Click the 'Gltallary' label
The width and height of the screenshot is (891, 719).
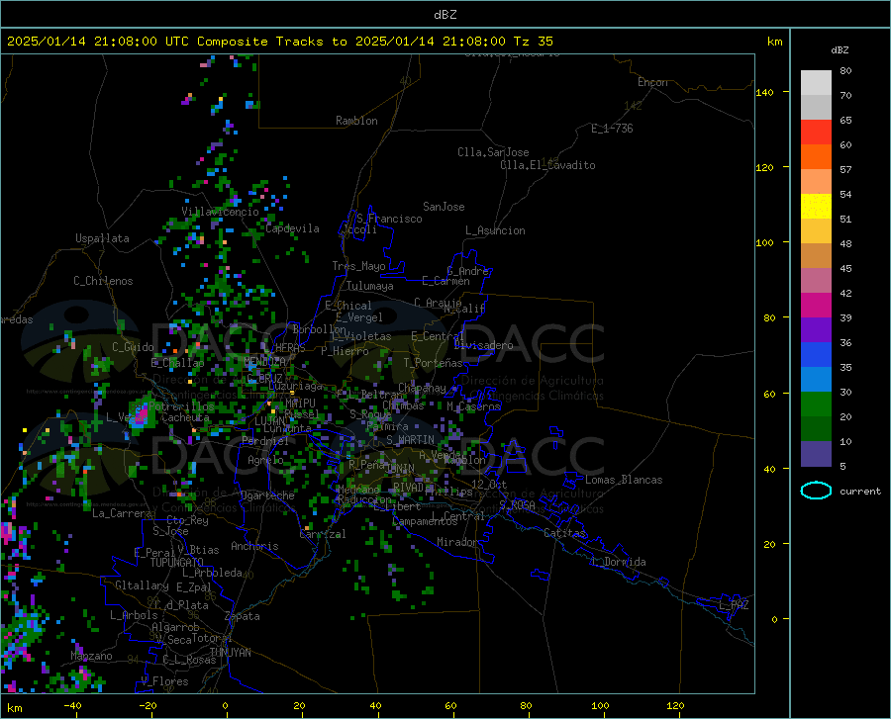(142, 585)
